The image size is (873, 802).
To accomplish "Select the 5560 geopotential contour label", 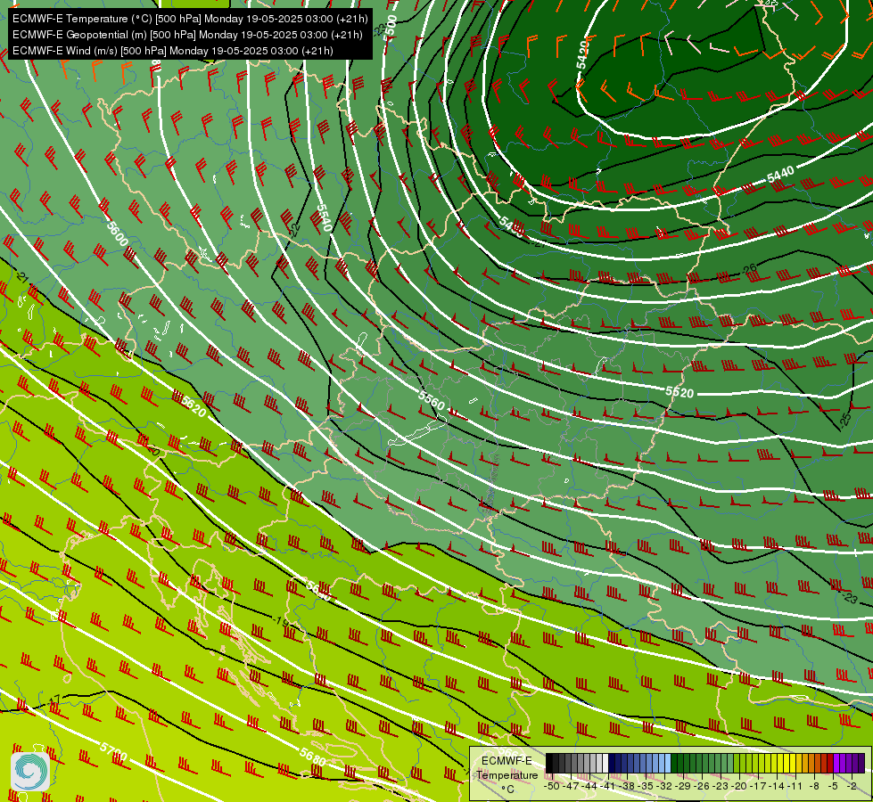I will tap(432, 400).
